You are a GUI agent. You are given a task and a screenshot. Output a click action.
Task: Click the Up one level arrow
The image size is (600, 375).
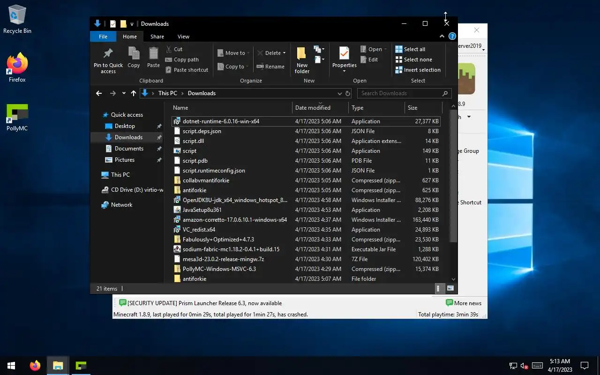pyautogui.click(x=134, y=93)
